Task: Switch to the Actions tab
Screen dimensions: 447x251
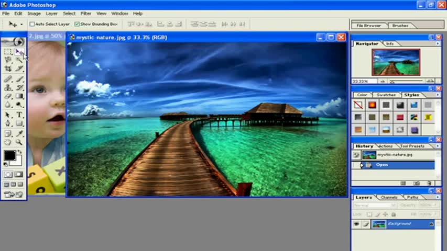Action: pyautogui.click(x=385, y=146)
